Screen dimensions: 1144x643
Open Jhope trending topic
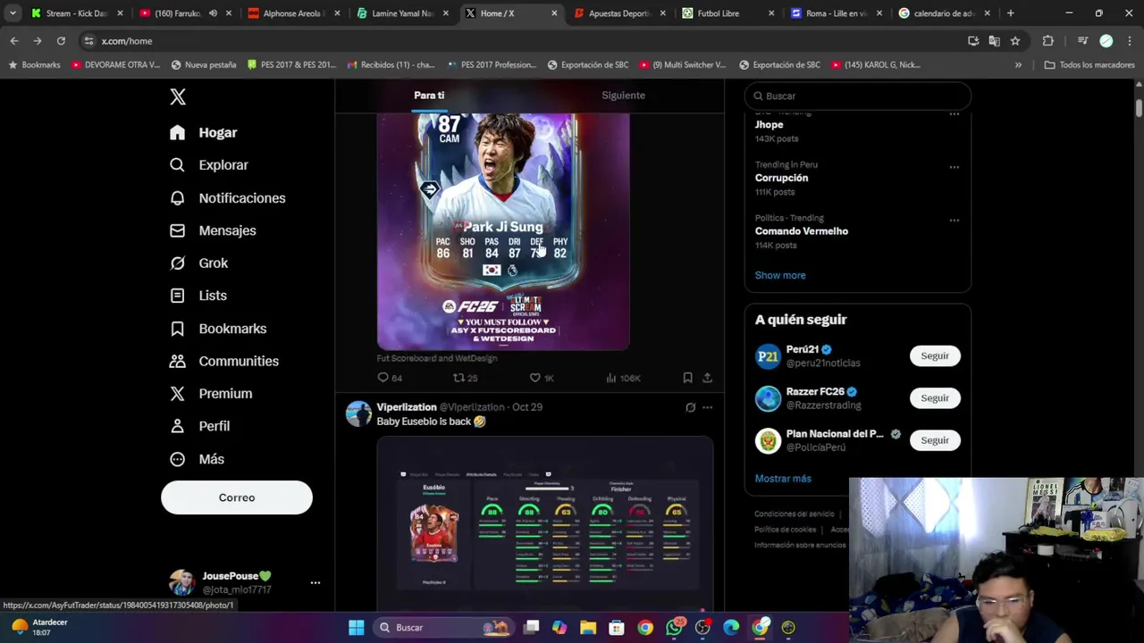click(769, 125)
